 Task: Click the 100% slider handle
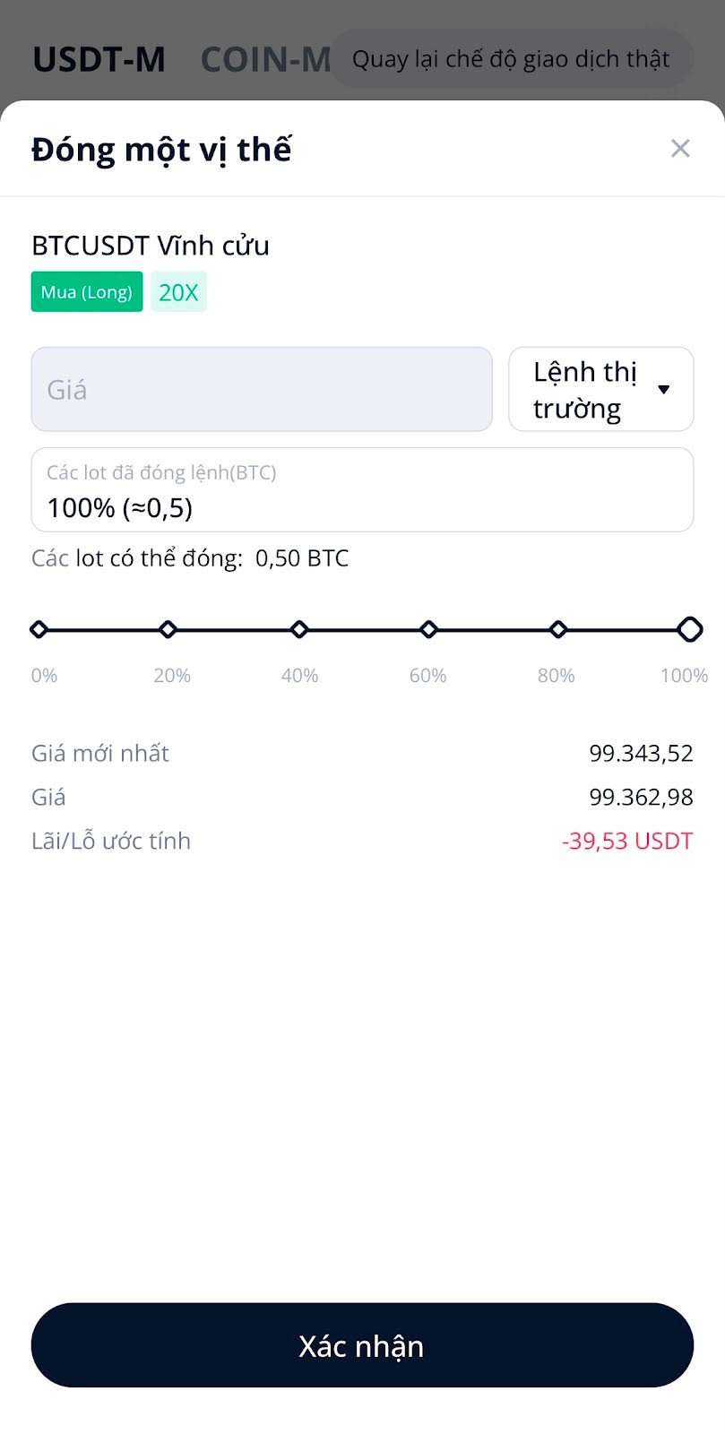click(689, 630)
